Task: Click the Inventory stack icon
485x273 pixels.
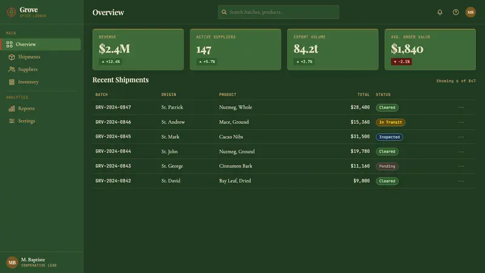Action: point(12,82)
